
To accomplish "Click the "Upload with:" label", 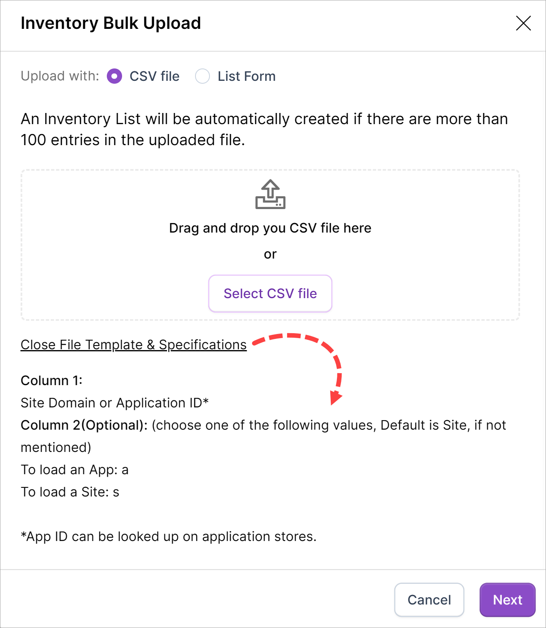I will pyautogui.click(x=60, y=76).
